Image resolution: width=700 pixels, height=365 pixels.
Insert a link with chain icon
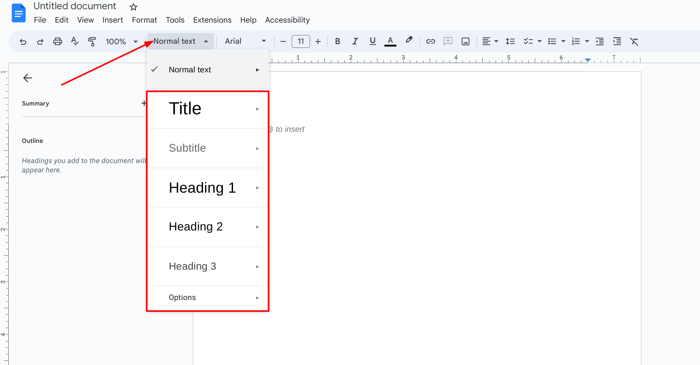click(431, 41)
